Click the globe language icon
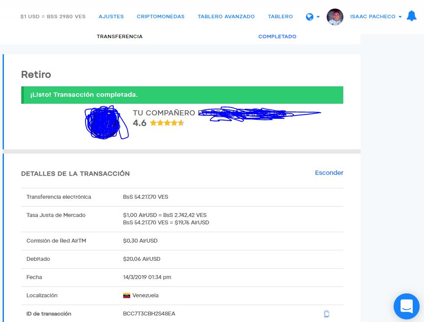Image resolution: width=424 pixels, height=322 pixels. pos(309,17)
